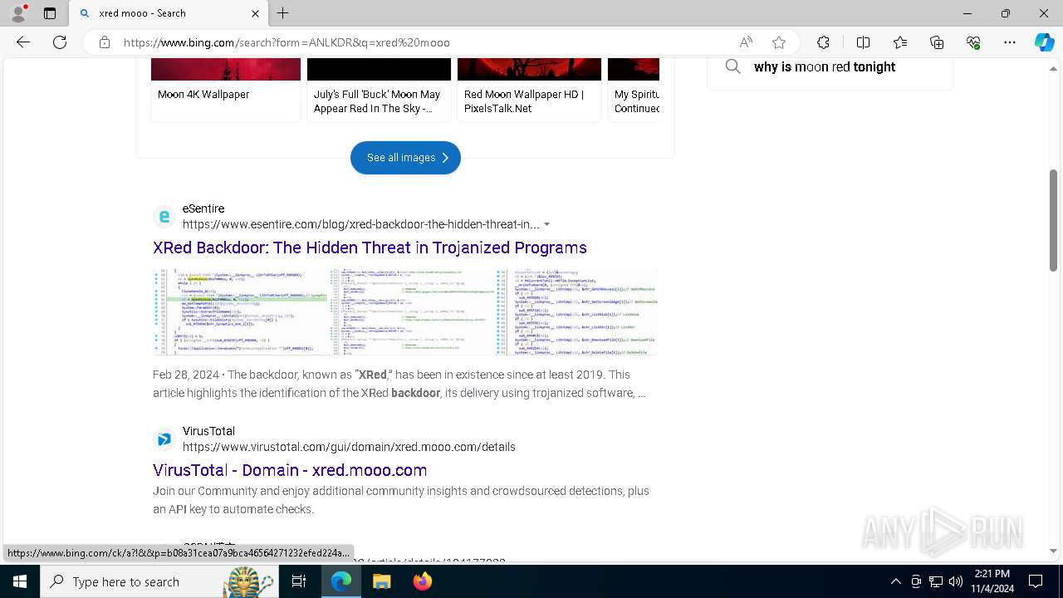This screenshot has height=598, width=1063.
Task: Click the page vertical scrollbar thumb
Action: (1053, 220)
